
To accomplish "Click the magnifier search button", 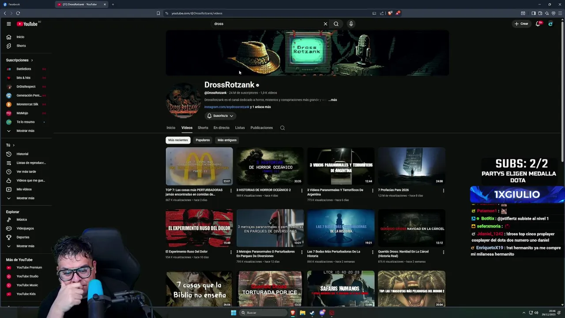I will click(336, 24).
